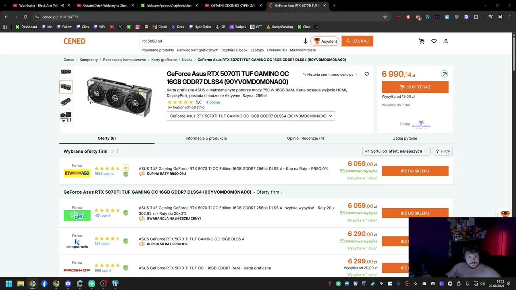Open the site information icon in address bar
516x290 pixels.
(37, 17)
